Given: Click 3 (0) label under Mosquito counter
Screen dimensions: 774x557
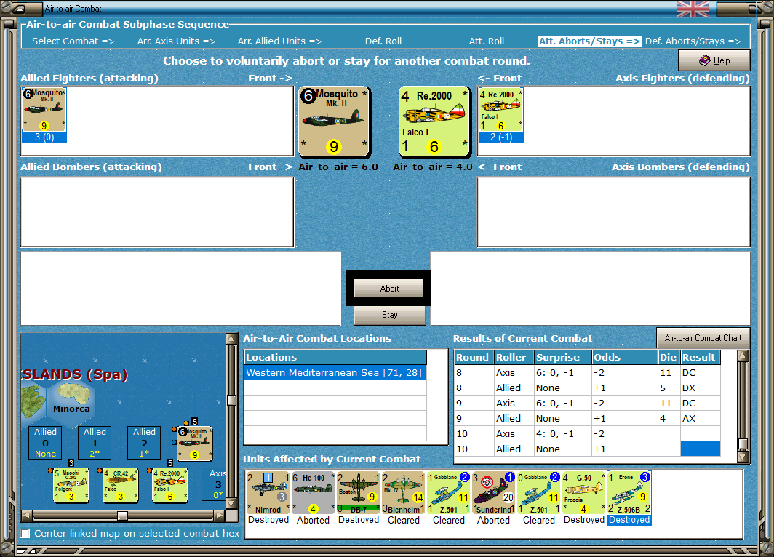Looking at the screenshot, I should pos(44,137).
